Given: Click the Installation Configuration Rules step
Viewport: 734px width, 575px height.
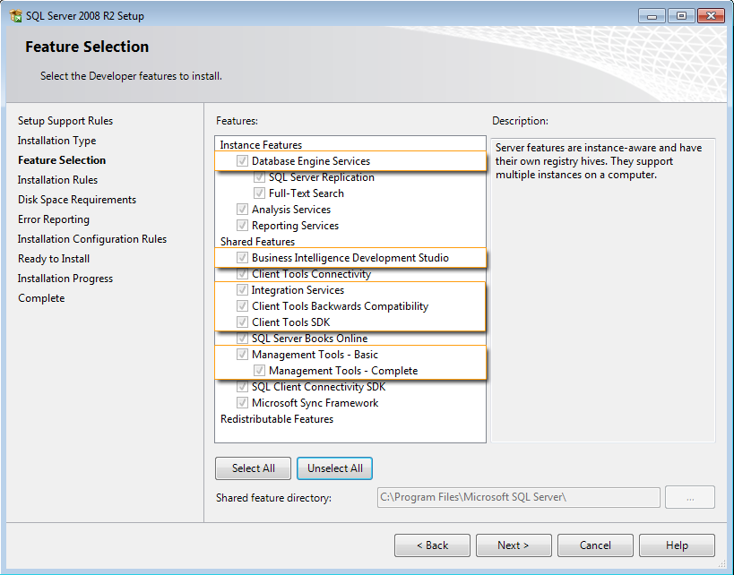Looking at the screenshot, I should click(x=92, y=239).
